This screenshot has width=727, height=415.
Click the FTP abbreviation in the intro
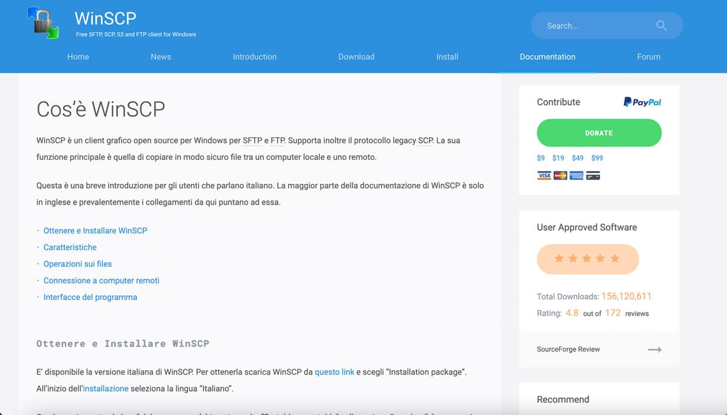click(277, 140)
